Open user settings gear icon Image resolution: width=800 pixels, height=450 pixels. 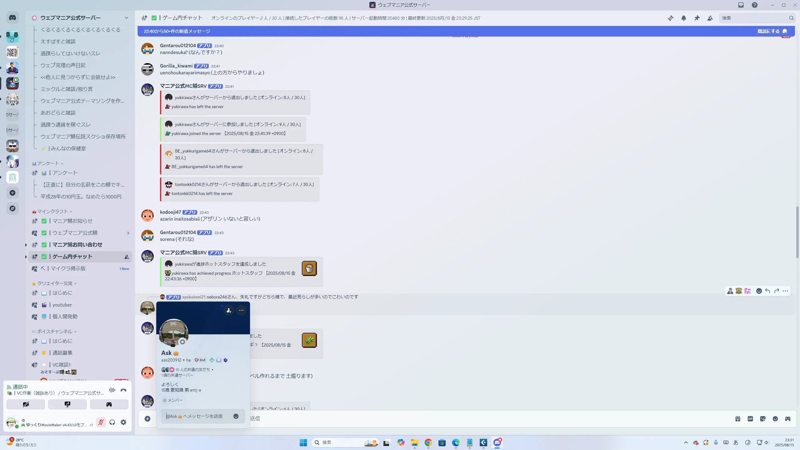click(x=123, y=422)
